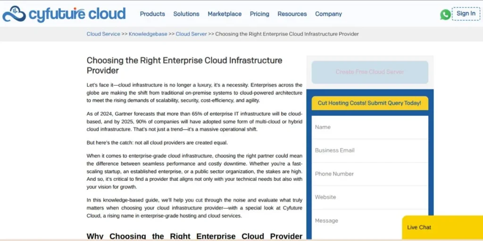Focus the Name input field
The width and height of the screenshot is (483, 241).
[370, 127]
